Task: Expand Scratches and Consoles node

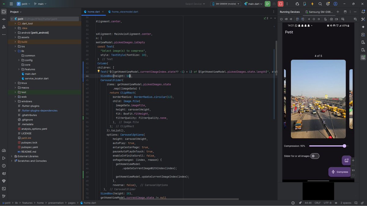Action: tap(12, 161)
